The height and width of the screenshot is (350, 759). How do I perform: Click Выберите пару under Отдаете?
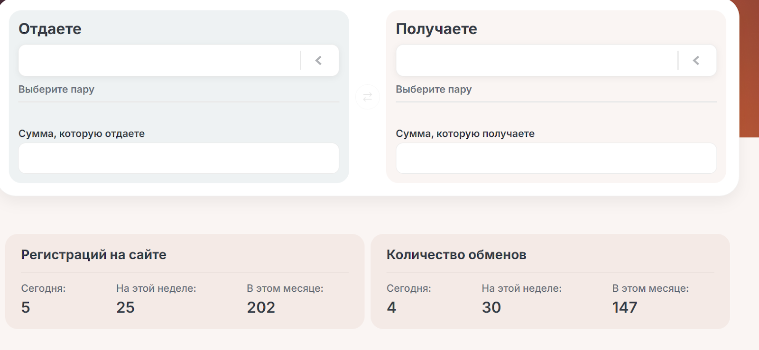[56, 90]
